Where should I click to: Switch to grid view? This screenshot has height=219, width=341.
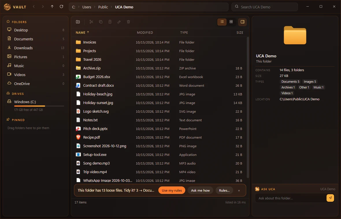[x=231, y=22]
